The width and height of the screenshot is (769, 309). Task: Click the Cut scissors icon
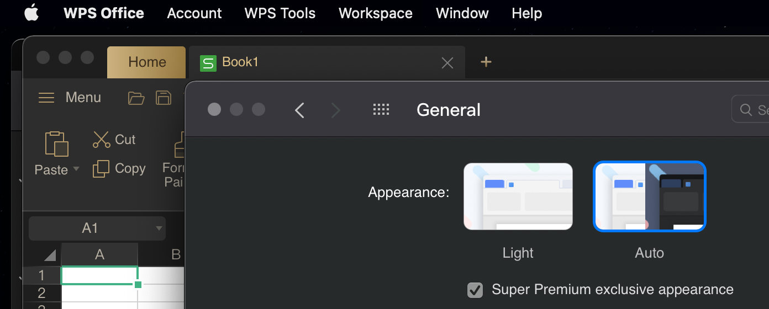click(x=102, y=140)
